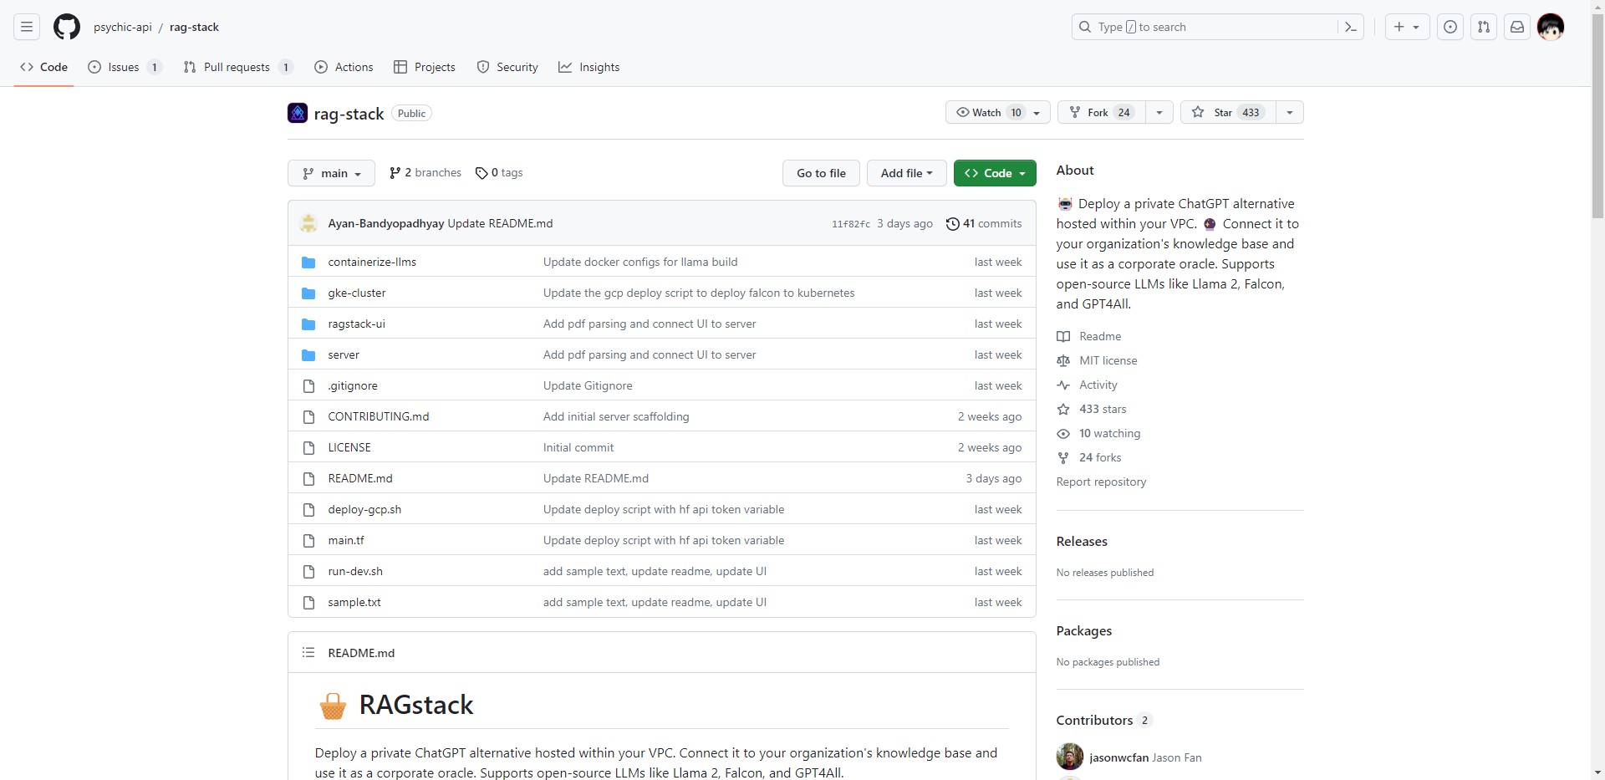Open 'Update Gitignore' commit message
This screenshot has width=1605, height=780.
point(588,385)
